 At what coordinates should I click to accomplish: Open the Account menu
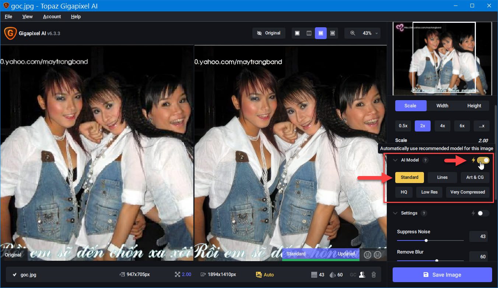(x=52, y=17)
